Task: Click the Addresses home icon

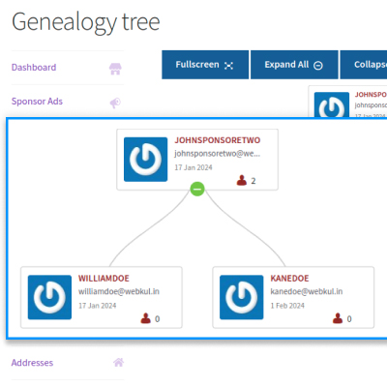Action: (118, 363)
